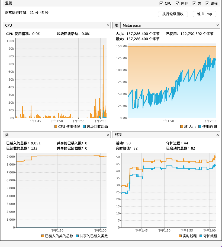
Task: Click the 下午1:45 label under CPU chart
Action: pyautogui.click(x=35, y=121)
